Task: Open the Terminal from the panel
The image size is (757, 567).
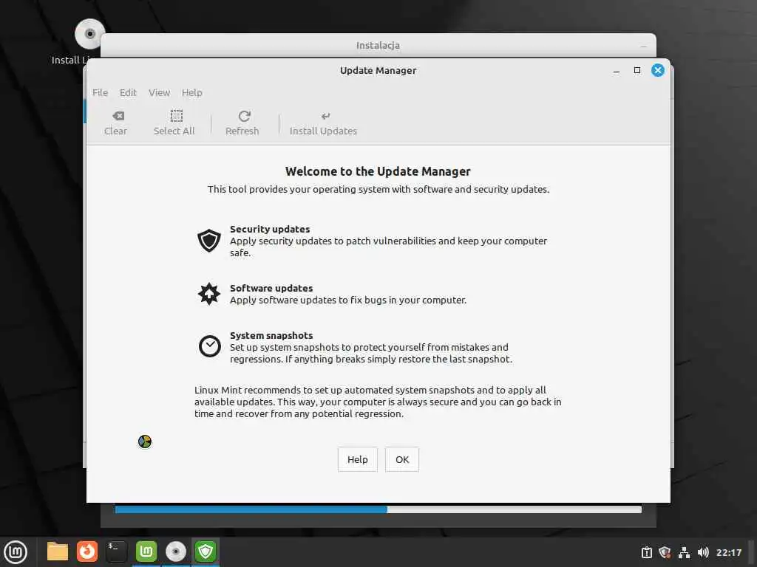Action: coord(116,551)
